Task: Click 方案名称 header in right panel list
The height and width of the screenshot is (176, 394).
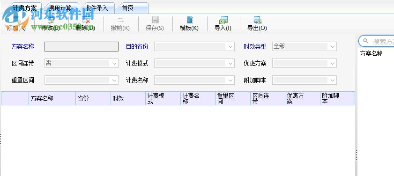Action: click(371, 53)
